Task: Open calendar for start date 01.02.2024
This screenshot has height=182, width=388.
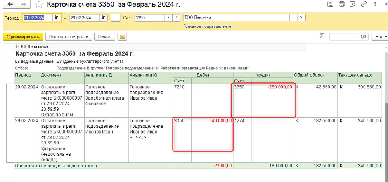Action: pos(57,18)
